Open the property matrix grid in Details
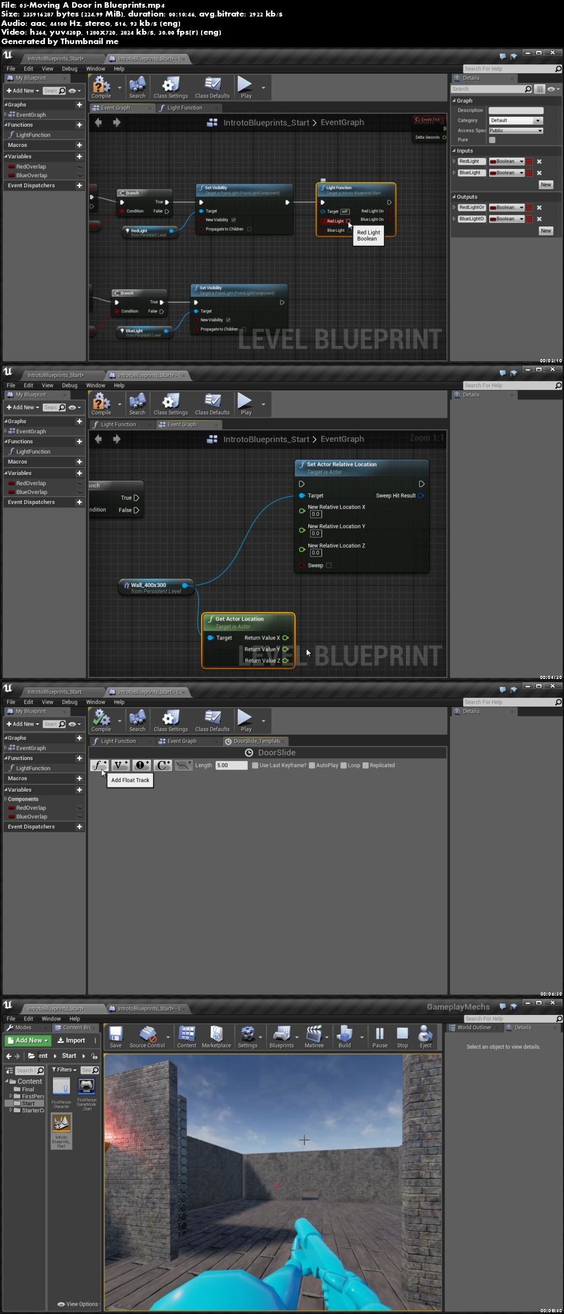This screenshot has width=564, height=1314. point(540,89)
